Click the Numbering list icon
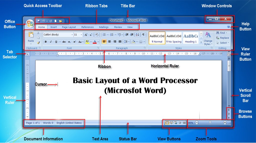Screen dimensions: 256x143 tap(112, 35)
